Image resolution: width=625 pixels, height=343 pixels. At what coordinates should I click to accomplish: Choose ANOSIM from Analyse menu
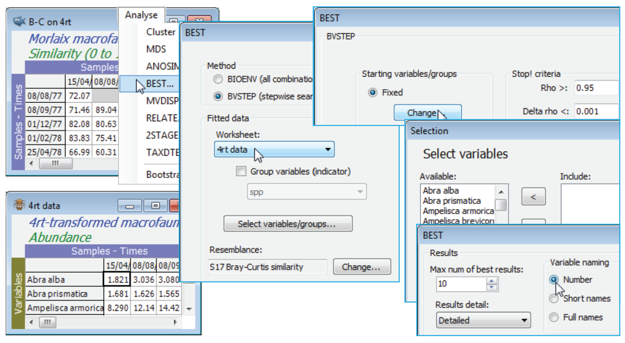162,66
